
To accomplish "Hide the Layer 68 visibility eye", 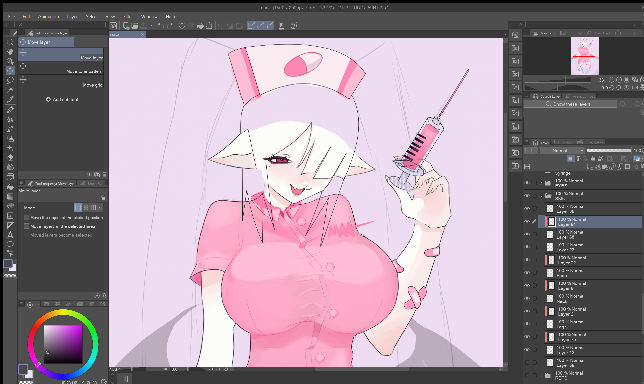I will tap(527, 234).
